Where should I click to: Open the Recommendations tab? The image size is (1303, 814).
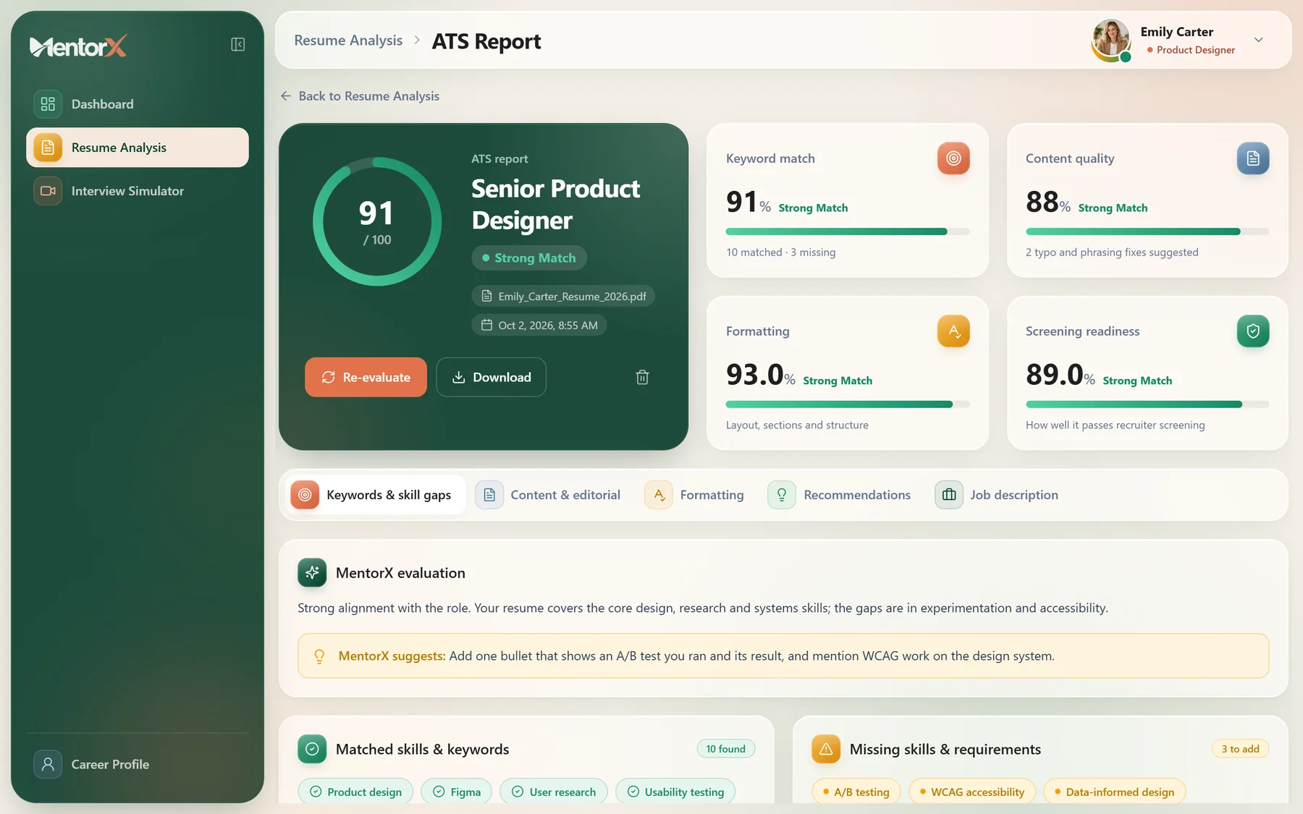(x=840, y=495)
